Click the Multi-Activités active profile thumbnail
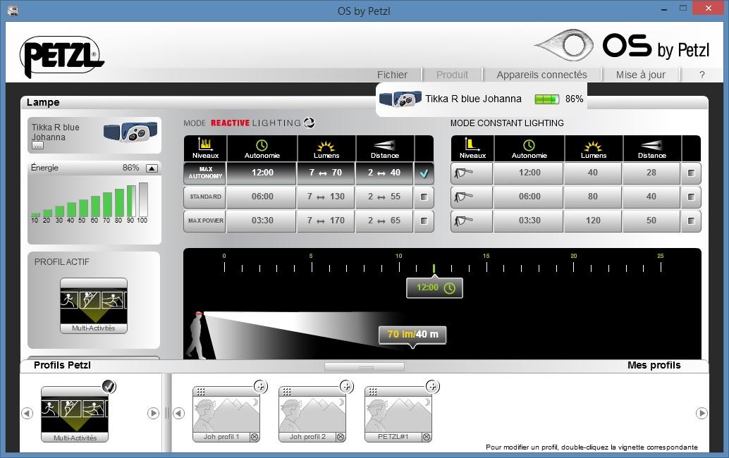The width and height of the screenshot is (729, 458). 94,306
